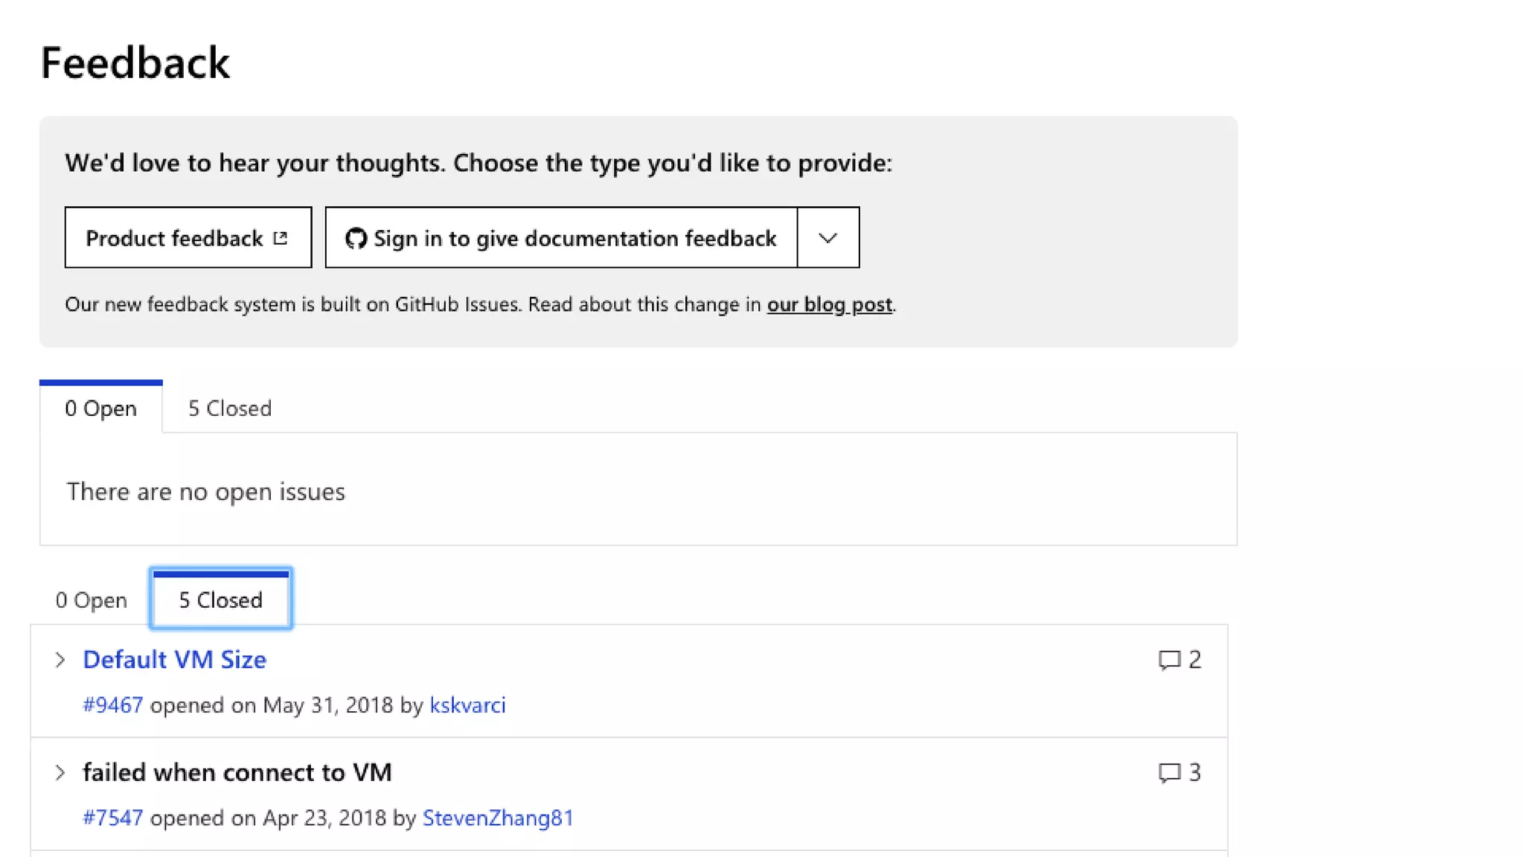Image resolution: width=1524 pixels, height=857 pixels.
Task: Click the GitHub logo icon
Action: click(x=356, y=238)
